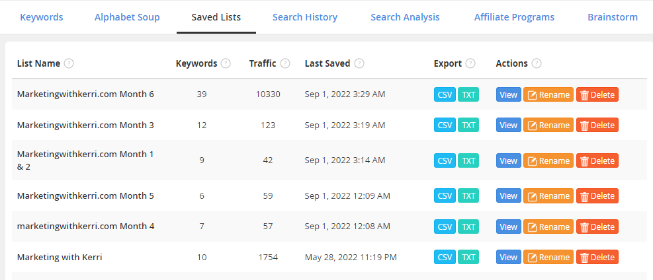Click the Last Saved column header
This screenshot has height=280, width=653.
(327, 63)
